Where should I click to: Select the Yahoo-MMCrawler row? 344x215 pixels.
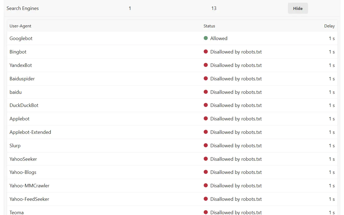click(29, 185)
